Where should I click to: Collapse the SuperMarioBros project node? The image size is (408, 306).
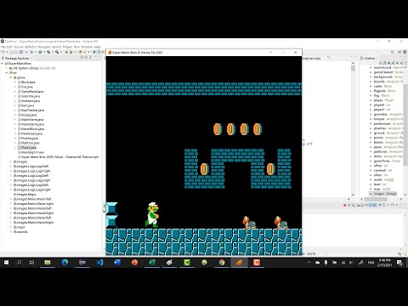pyautogui.click(x=3, y=64)
